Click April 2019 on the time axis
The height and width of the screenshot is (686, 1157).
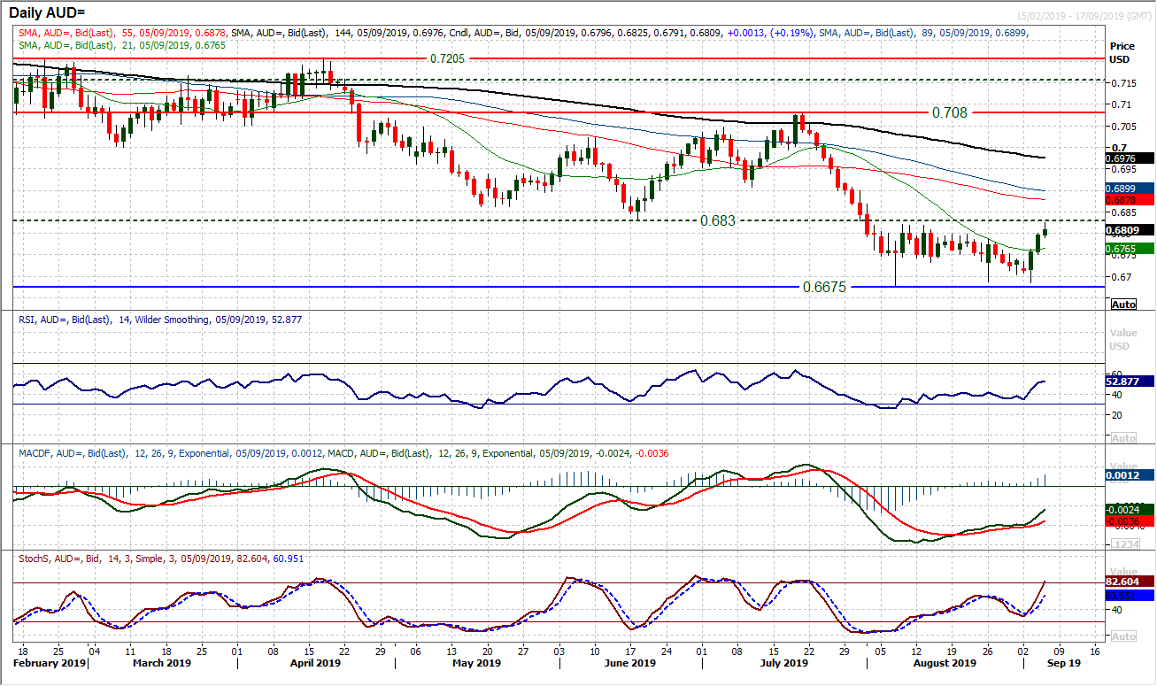[x=317, y=662]
